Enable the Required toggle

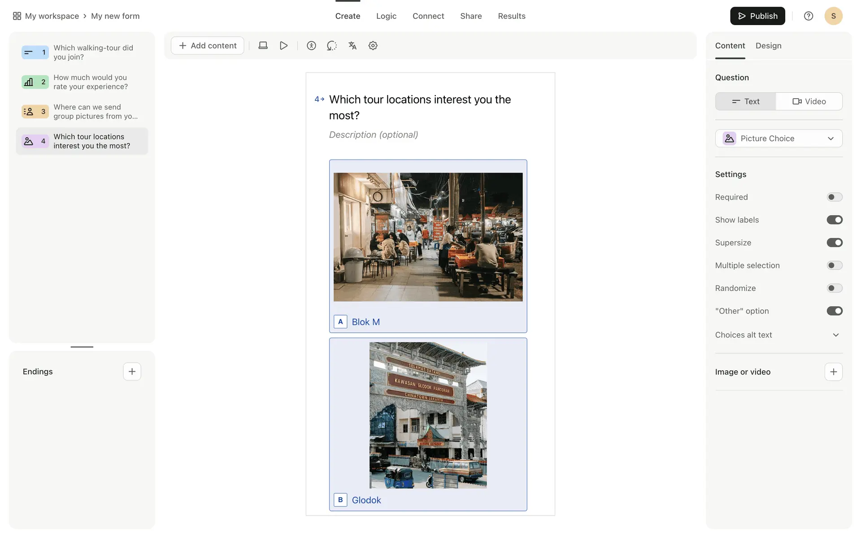834,197
